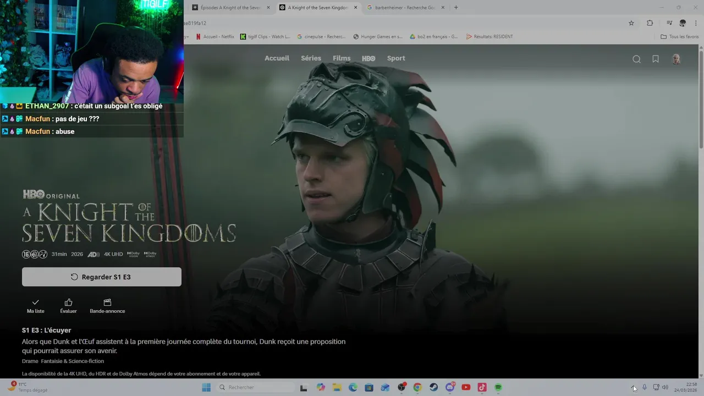
Task: Click the Regarder S1 E3 button
Action: point(102,277)
